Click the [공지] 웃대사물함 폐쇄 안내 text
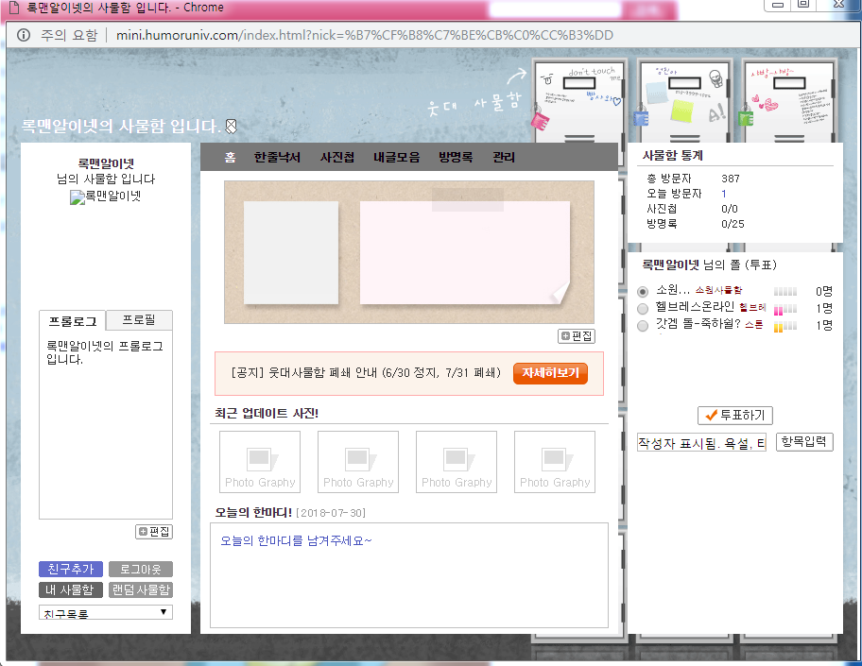The width and height of the screenshot is (862, 666). [366, 373]
